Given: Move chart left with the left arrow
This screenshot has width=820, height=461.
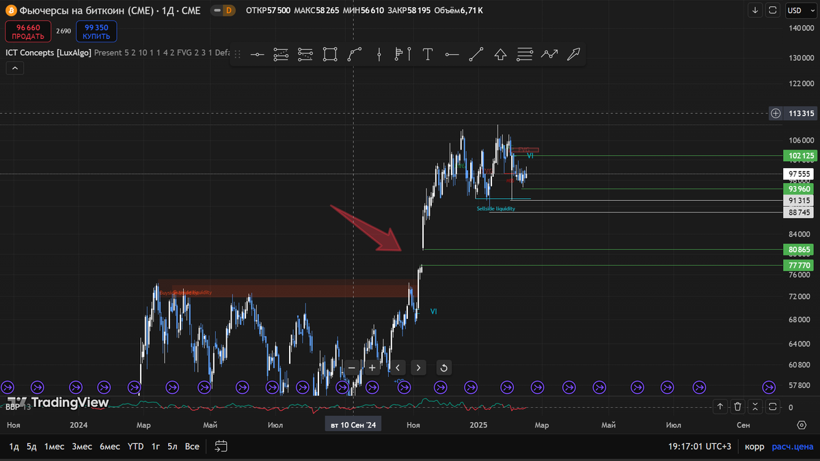Looking at the screenshot, I should (398, 368).
